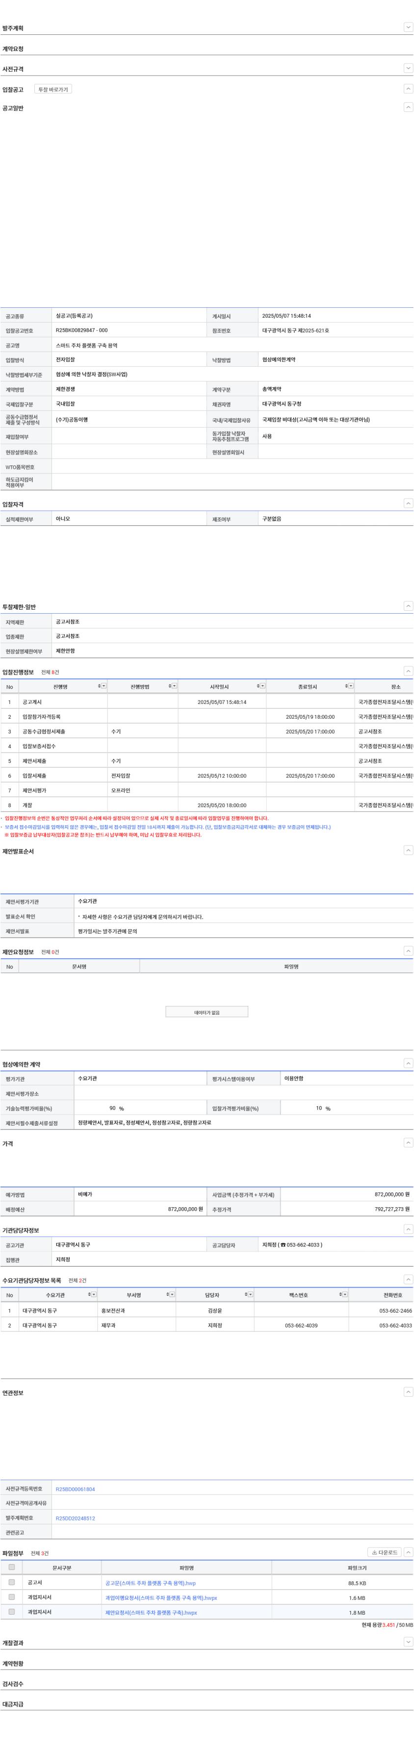The image size is (414, 1759).
Task: Open sort filter icon on 진행방법 column
Action: point(174,685)
